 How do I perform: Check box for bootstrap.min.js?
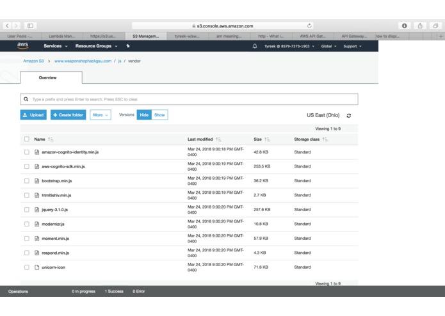(27, 181)
